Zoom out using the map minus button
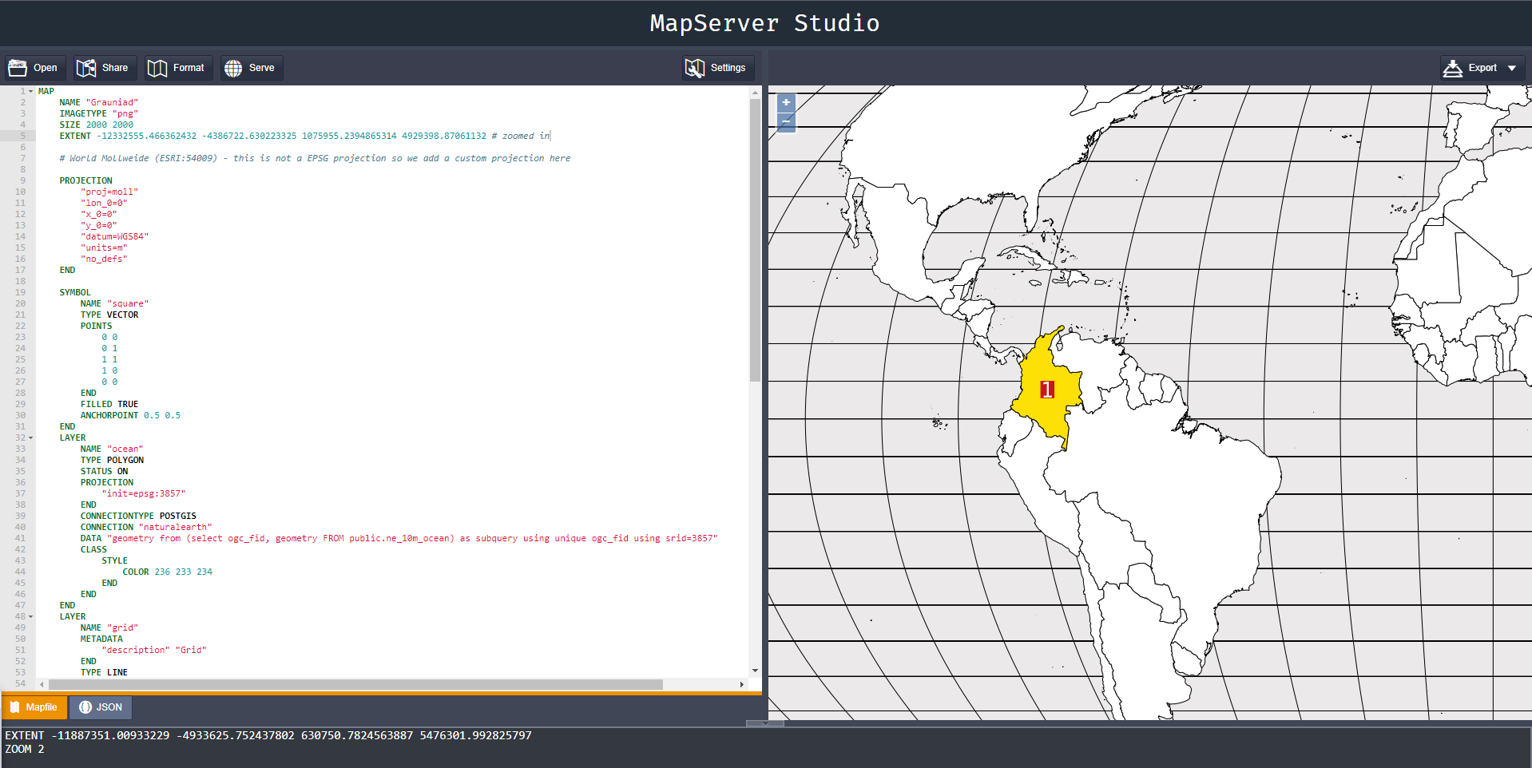Image resolution: width=1532 pixels, height=768 pixels. coord(786,122)
